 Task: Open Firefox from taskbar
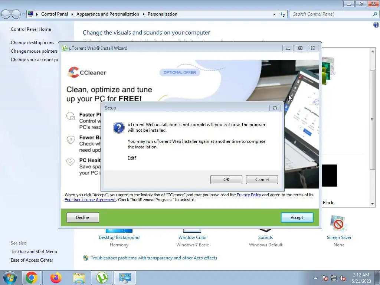tap(56, 278)
